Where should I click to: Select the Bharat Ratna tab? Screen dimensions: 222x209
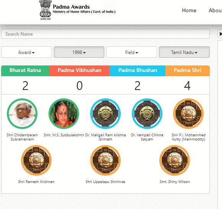[25, 70]
